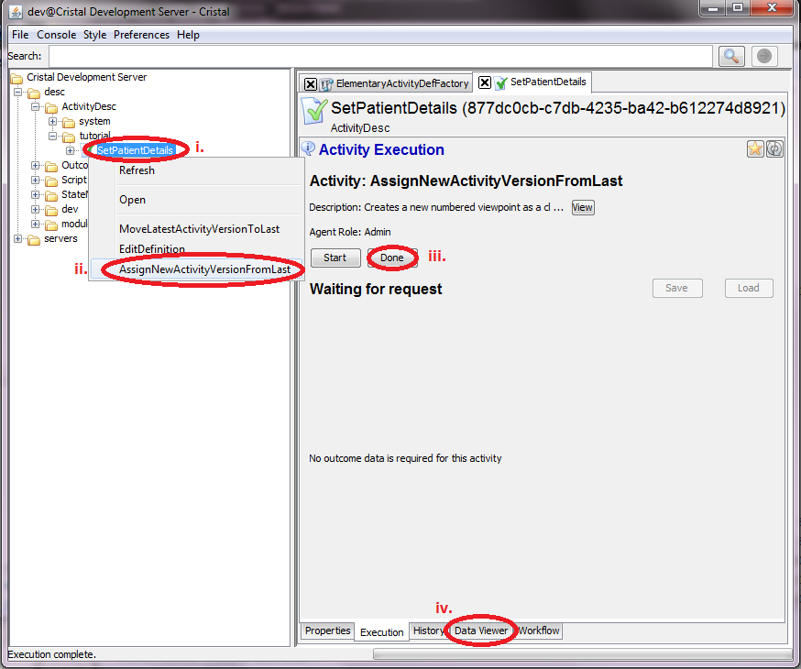Screen dimensions: 801x669
Task: Expand the Outcome folder node
Action: click(x=35, y=166)
